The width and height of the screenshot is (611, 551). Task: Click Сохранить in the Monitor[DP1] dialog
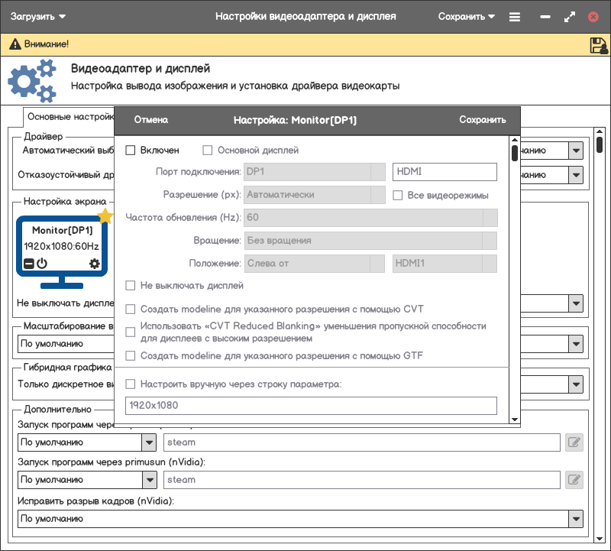pyautogui.click(x=482, y=120)
